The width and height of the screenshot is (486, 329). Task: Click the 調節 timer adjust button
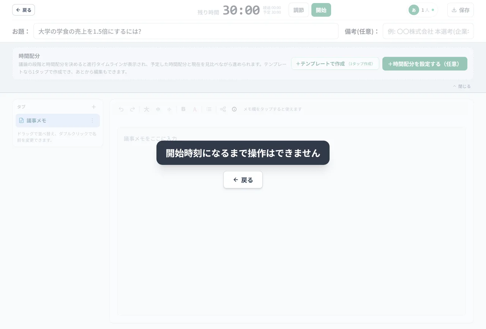coord(299,10)
